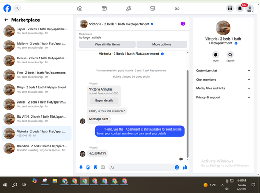
Task: Open the Friends icon in top bar
Action: tap(128, 8)
